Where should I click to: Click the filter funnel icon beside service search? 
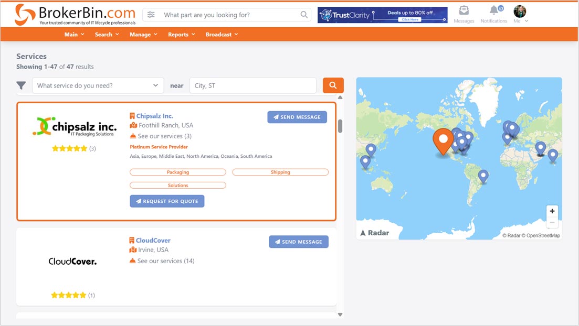21,85
